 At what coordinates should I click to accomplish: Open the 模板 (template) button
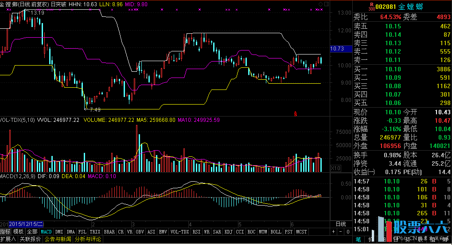coord(18,232)
